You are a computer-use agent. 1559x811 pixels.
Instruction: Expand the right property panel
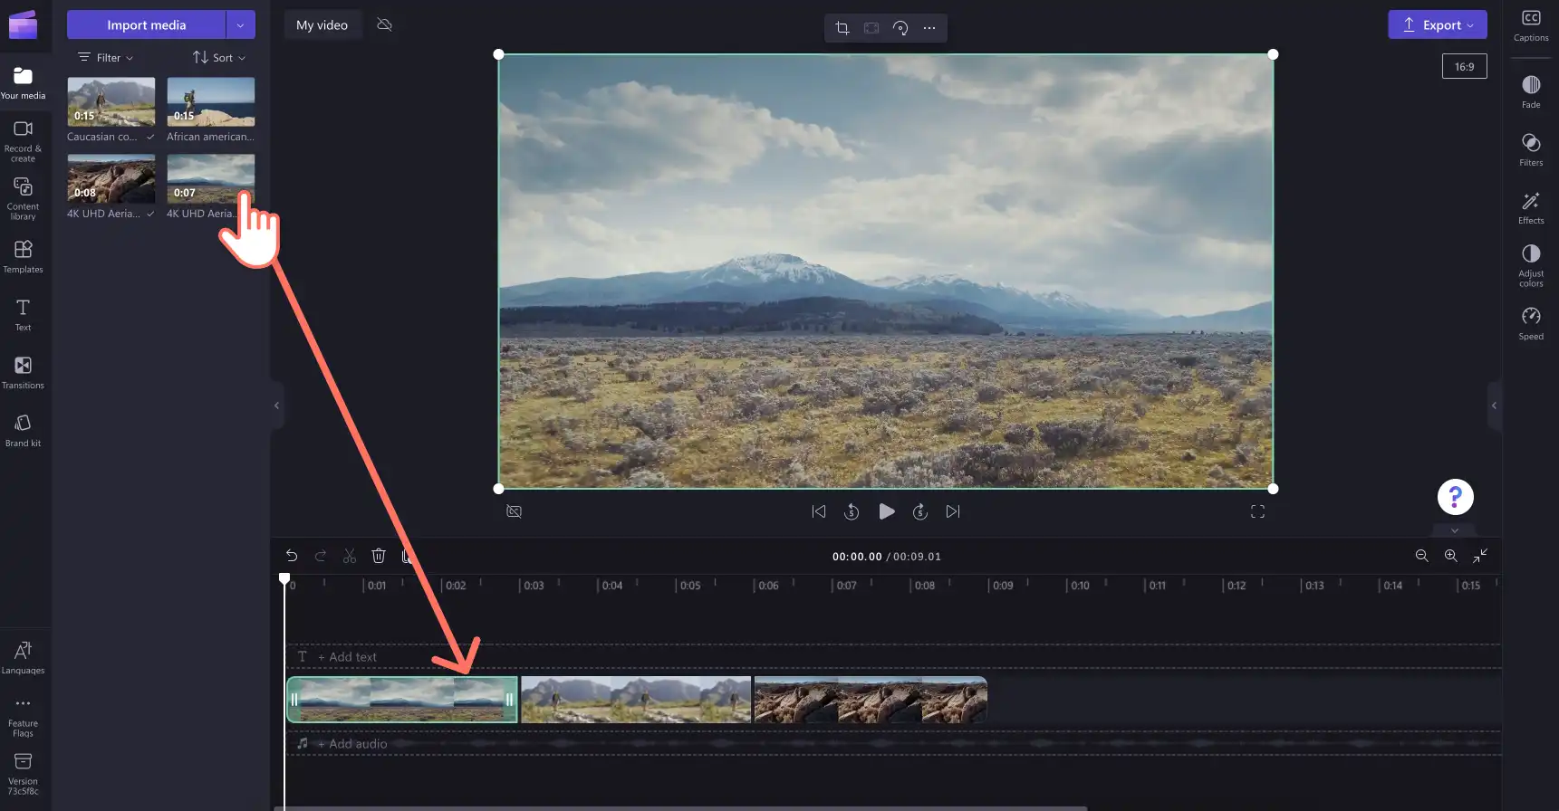[1494, 405]
